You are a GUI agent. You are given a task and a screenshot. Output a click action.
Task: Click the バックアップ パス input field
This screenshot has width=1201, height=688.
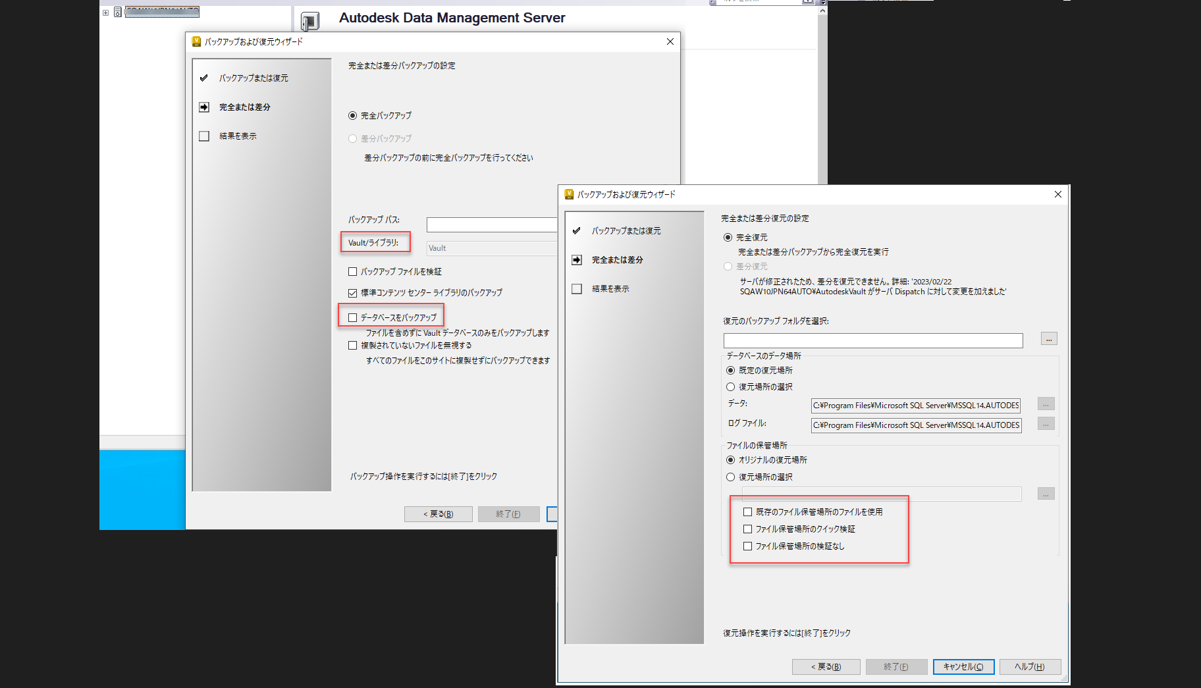(492, 225)
